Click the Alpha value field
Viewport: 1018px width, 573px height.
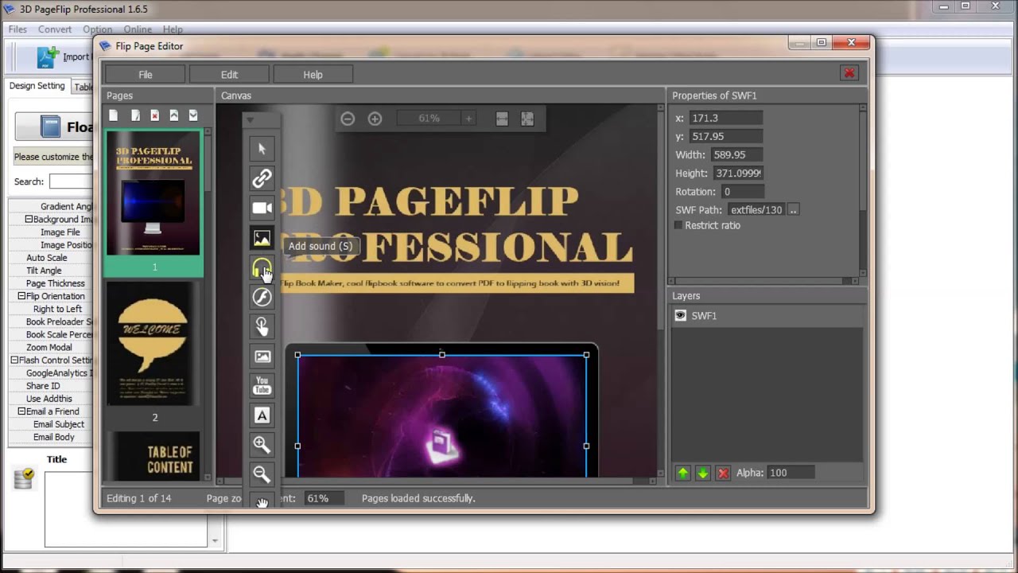click(791, 473)
